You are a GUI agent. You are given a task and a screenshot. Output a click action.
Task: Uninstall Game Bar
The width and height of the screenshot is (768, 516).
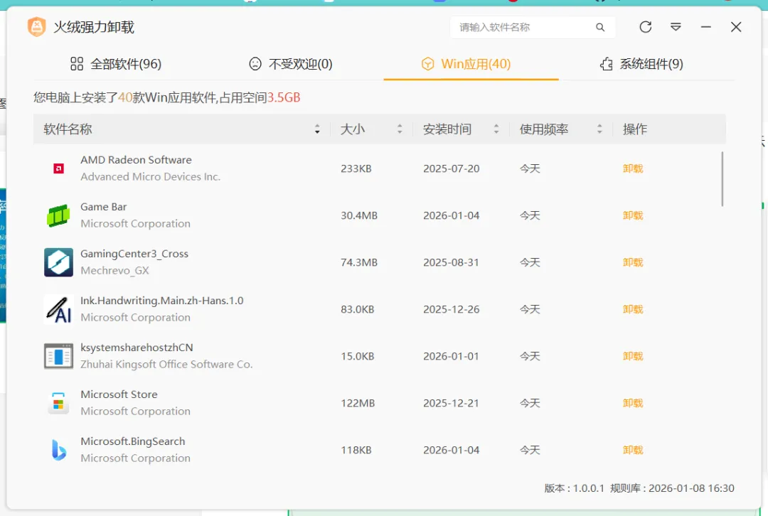pos(633,216)
